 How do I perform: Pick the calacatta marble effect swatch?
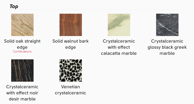tap(119, 25)
